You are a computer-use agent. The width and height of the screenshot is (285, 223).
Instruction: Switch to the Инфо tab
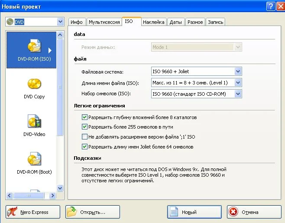[x=77, y=22]
